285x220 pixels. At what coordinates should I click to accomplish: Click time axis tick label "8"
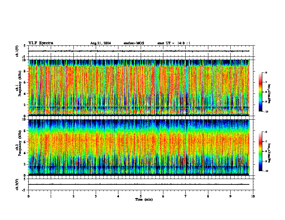click(x=208, y=196)
